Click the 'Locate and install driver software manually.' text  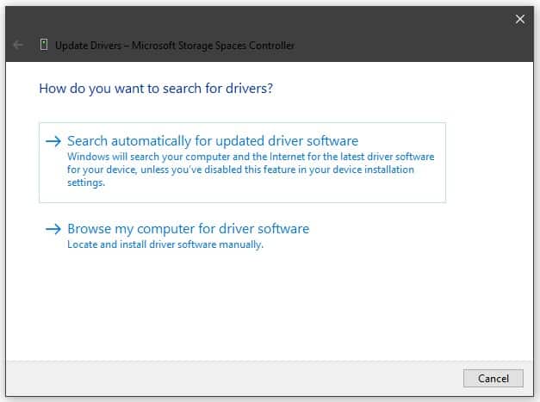(165, 244)
